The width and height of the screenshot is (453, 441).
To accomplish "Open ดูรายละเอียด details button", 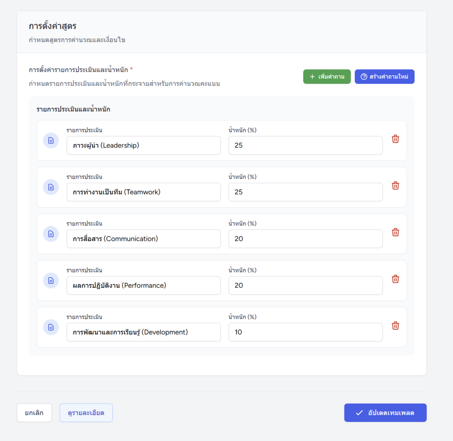I will coord(86,413).
